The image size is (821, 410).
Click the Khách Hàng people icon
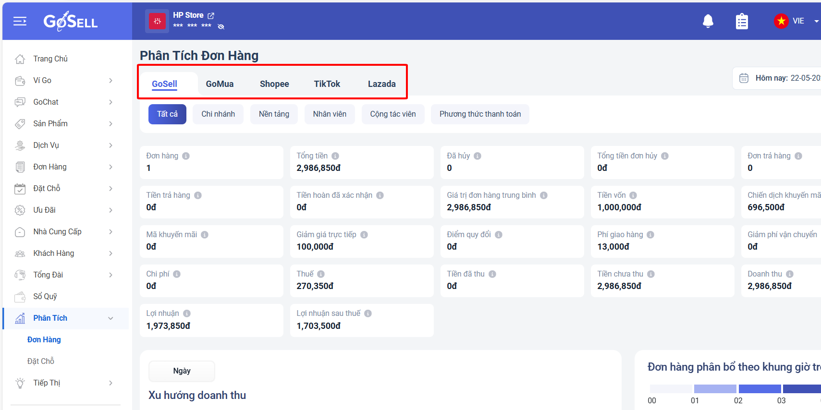click(x=20, y=253)
